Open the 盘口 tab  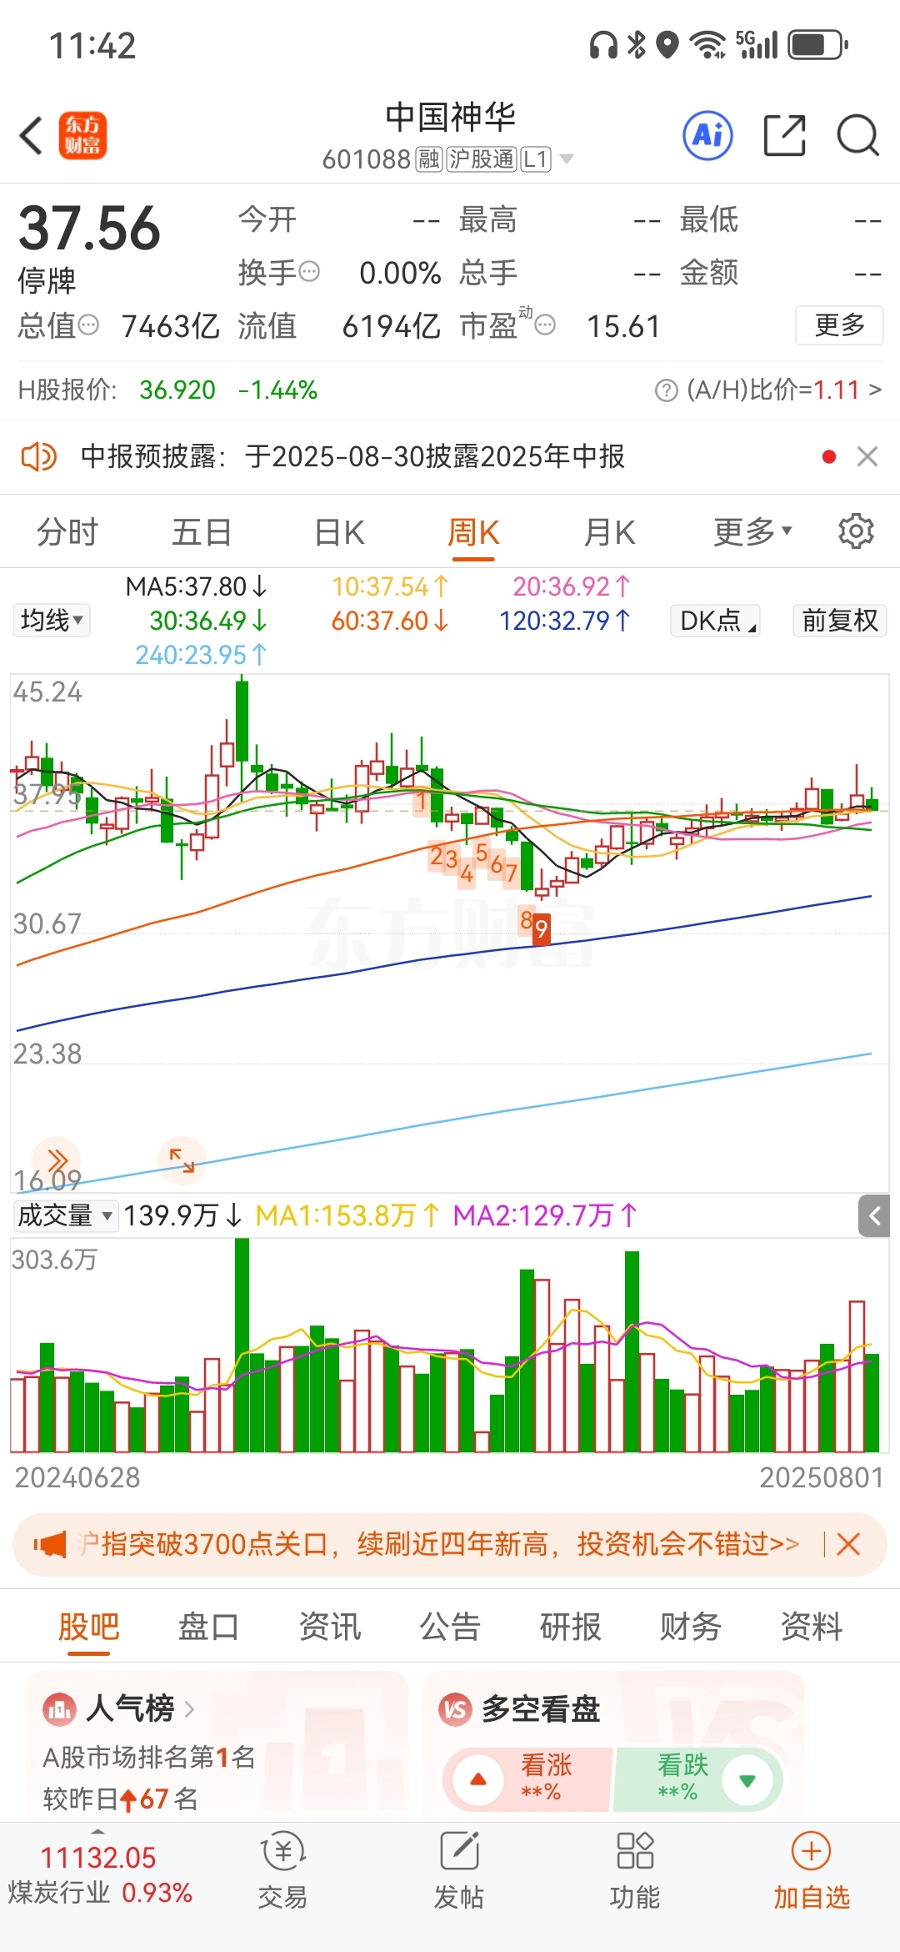tap(208, 1626)
